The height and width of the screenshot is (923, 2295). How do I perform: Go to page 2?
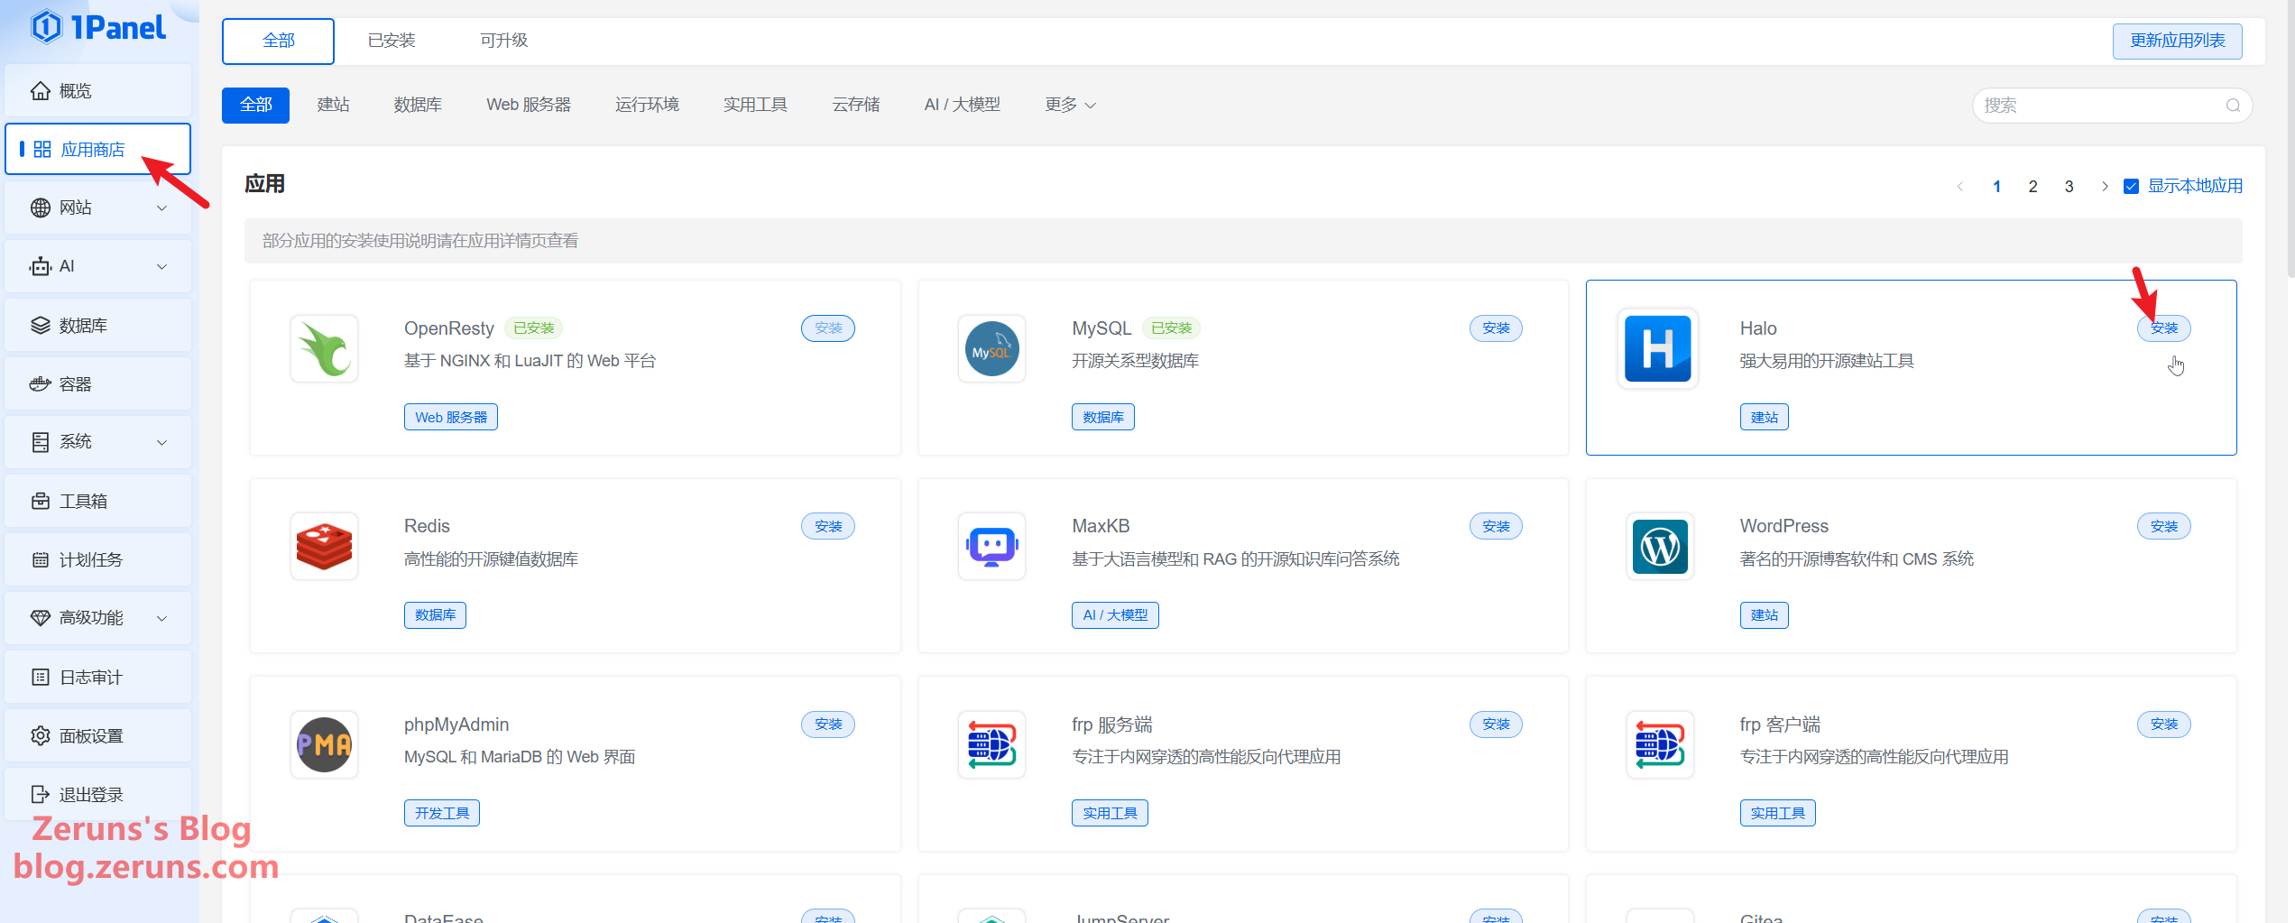(2032, 187)
